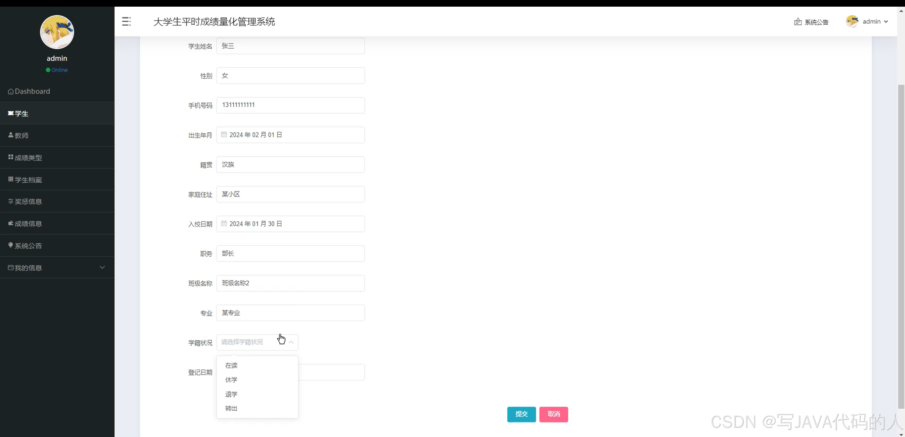Select 休学 option in the list

pos(231,380)
